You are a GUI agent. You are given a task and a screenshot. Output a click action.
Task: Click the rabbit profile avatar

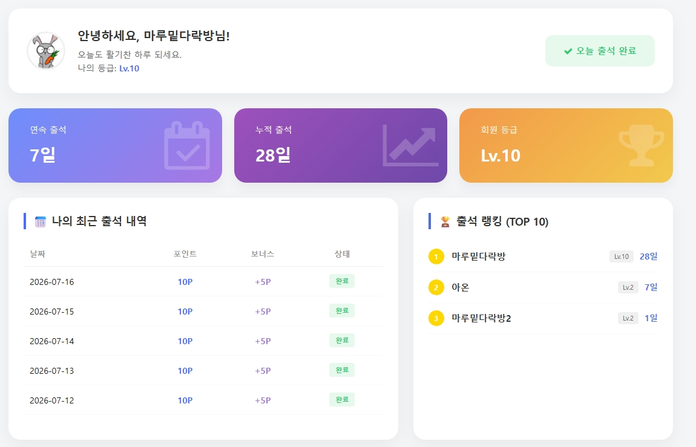(x=46, y=51)
